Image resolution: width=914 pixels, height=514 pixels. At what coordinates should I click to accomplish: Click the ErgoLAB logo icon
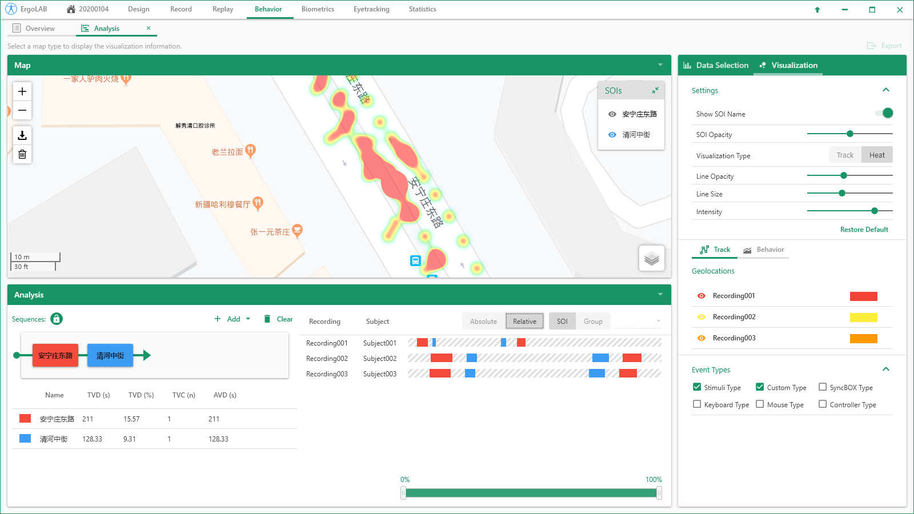[11, 9]
